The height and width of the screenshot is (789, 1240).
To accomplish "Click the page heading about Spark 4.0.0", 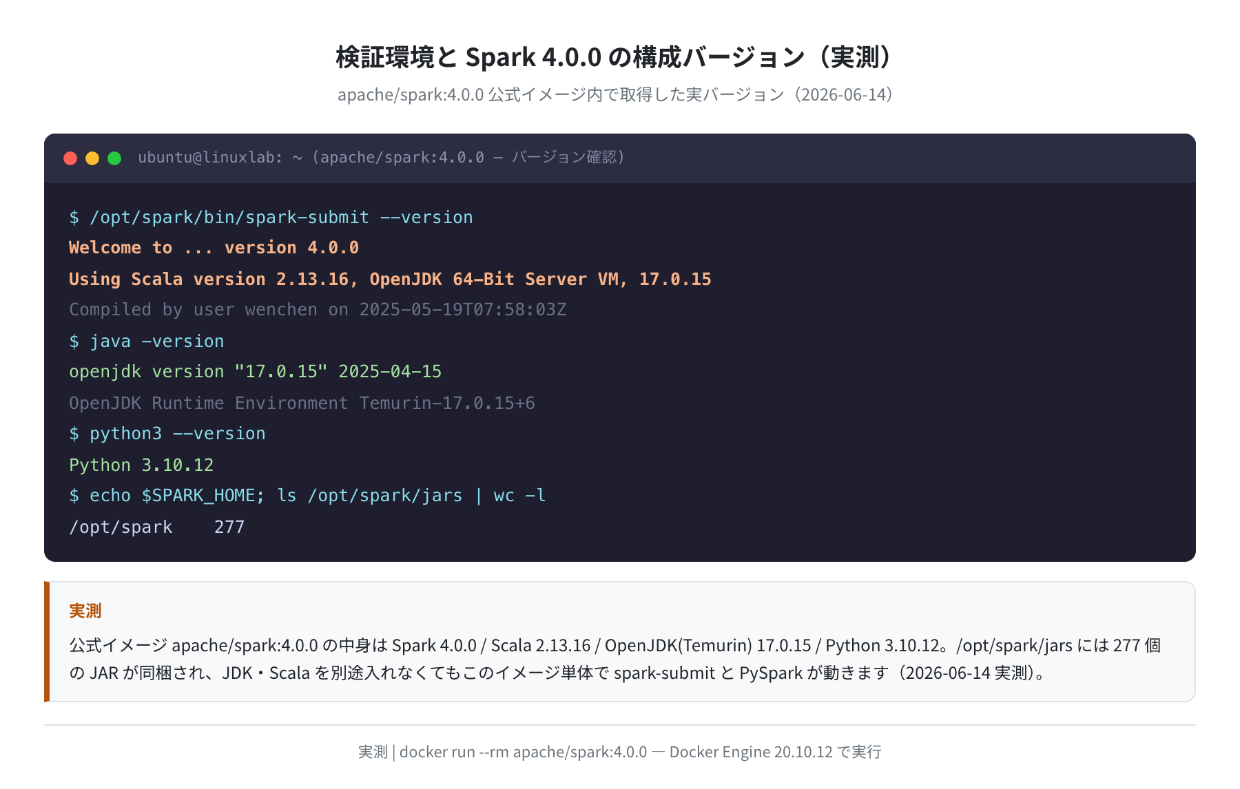I will click(x=614, y=57).
